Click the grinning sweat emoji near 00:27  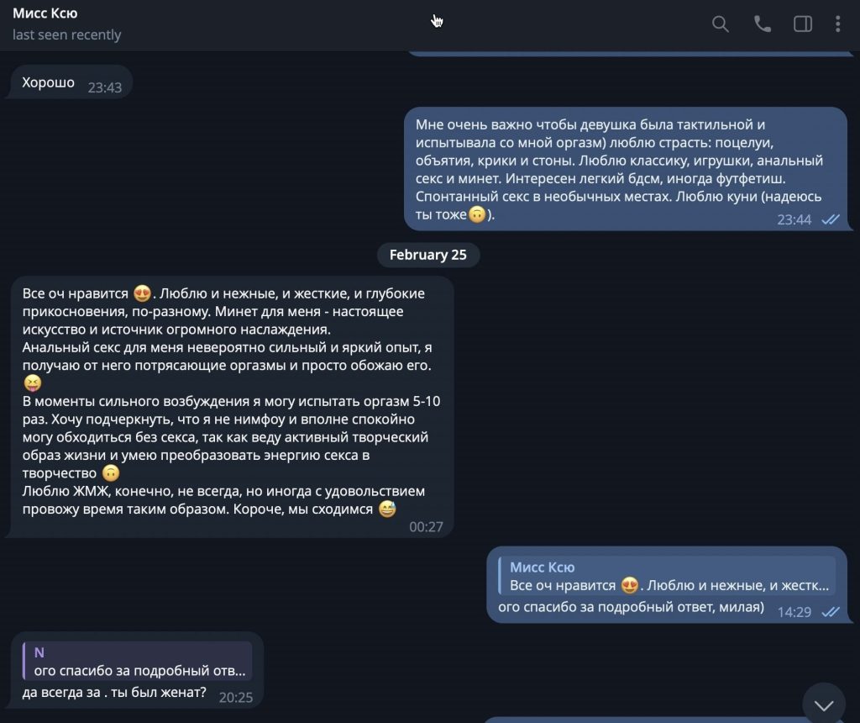click(x=387, y=509)
